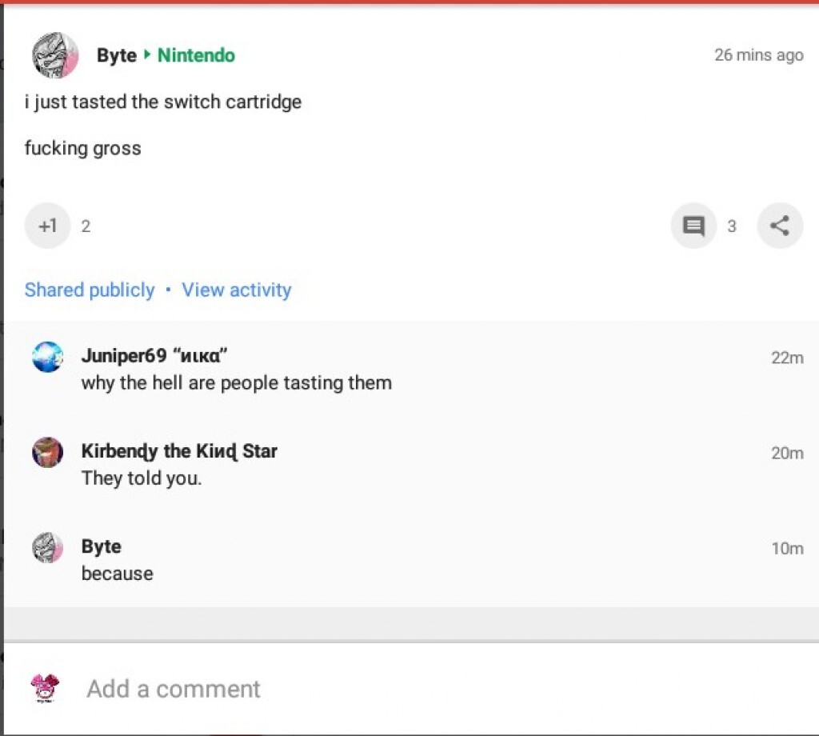
Task: Click Byte's small avatar beside the "because" comment
Action: (x=47, y=548)
